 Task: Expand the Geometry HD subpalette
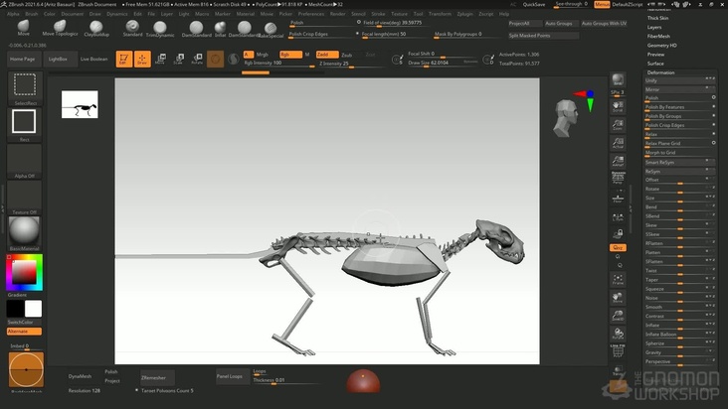coord(662,45)
